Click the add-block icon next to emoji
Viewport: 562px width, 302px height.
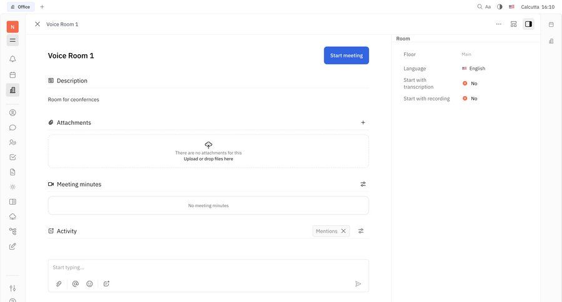[x=106, y=284]
